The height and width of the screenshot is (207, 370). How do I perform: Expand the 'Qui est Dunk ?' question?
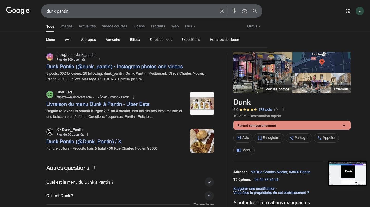click(209, 196)
